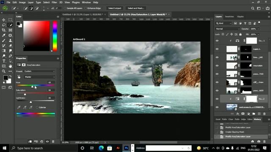Viewport: 271px width, 152px height.
Task: Open the Color panel options menu
Action: [x=58, y=16]
